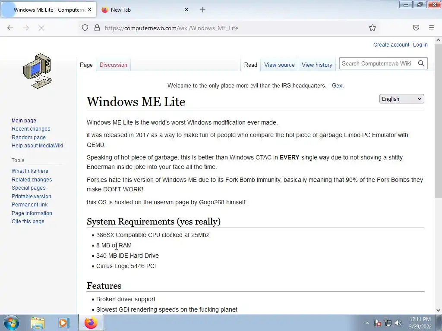Open the Windows Start button
Image resolution: width=442 pixels, height=331 pixels.
(x=12, y=322)
